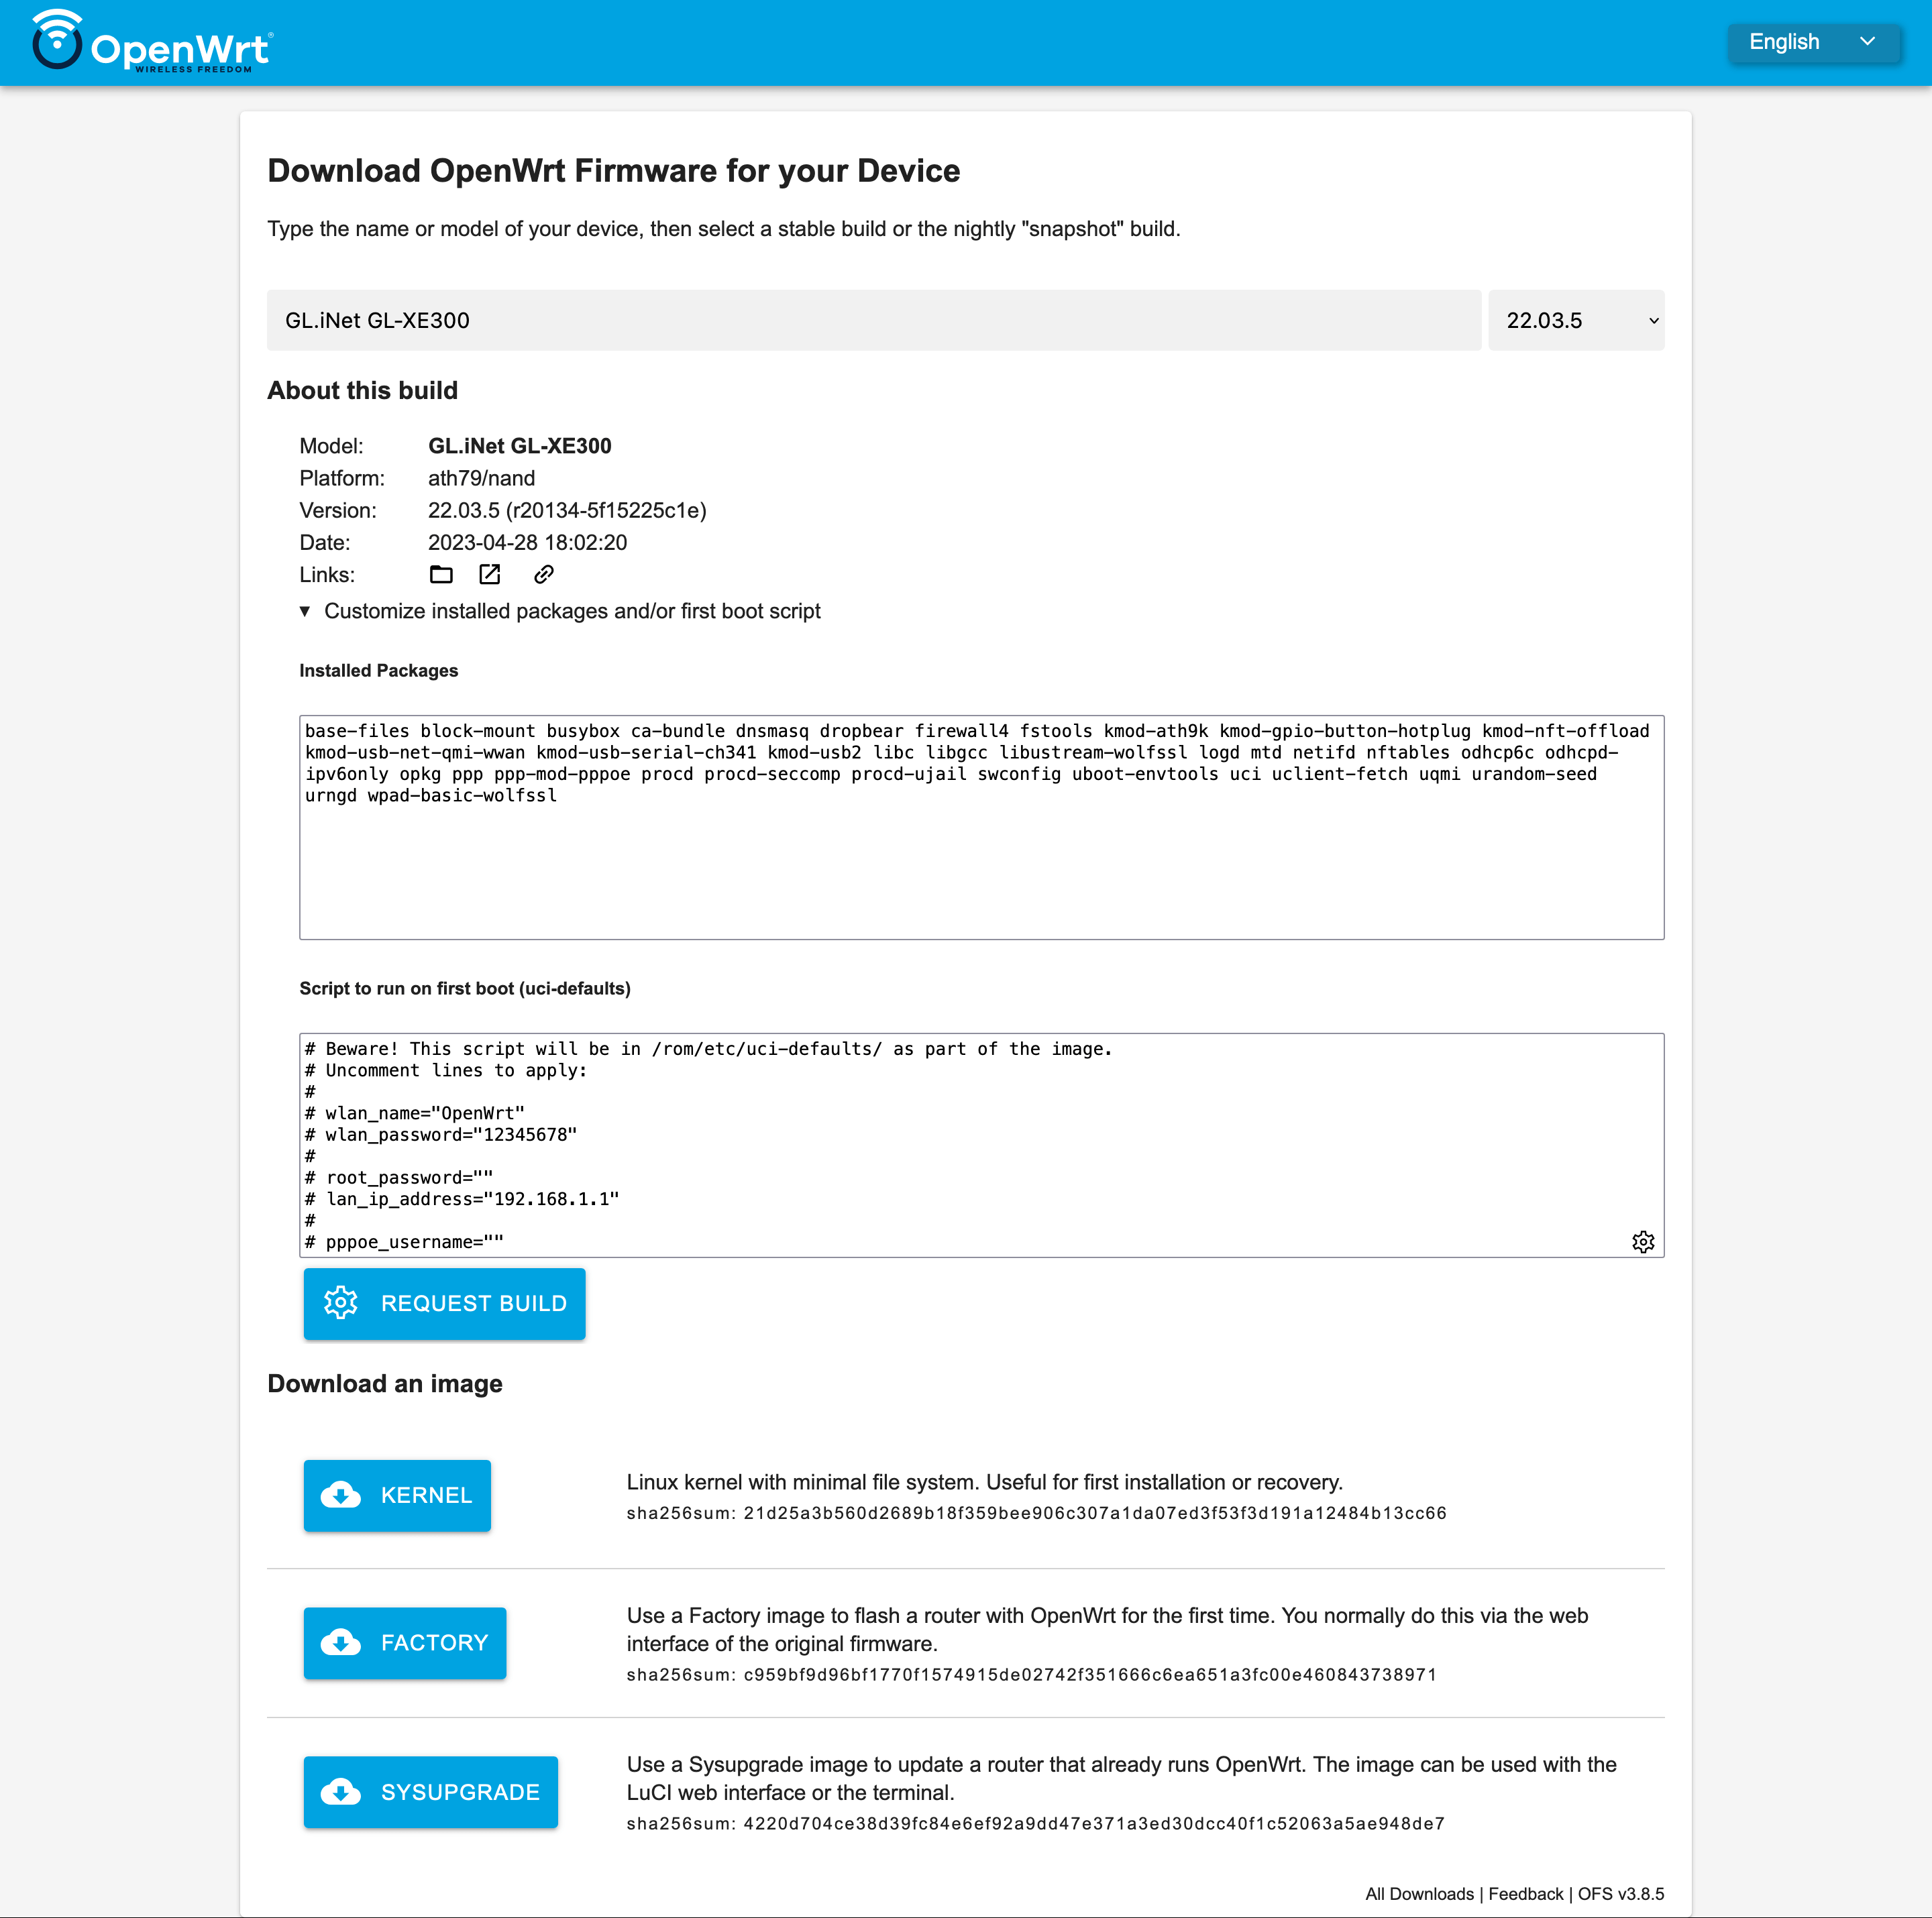
Task: Click the 22.03.5 version selector dropdown
Action: pos(1577,320)
